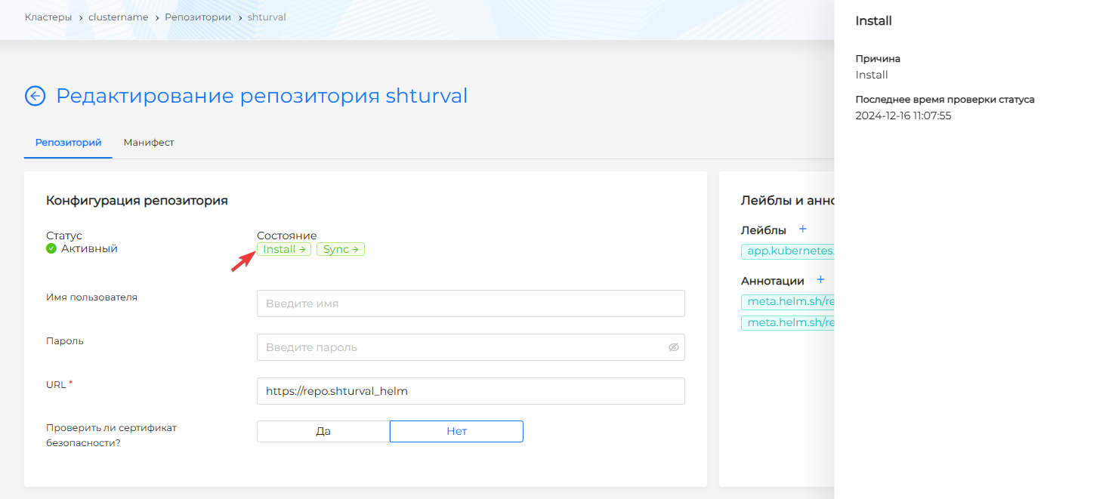The width and height of the screenshot is (1115, 499).
Task: Select "Нет" for certificate verification
Action: tap(456, 431)
